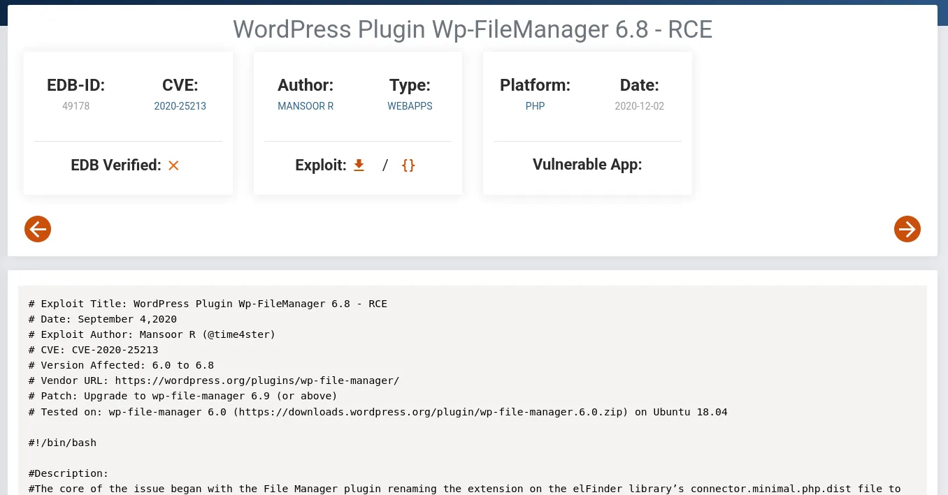The image size is (948, 495).
Task: Click the Date: heading
Action: tap(639, 85)
